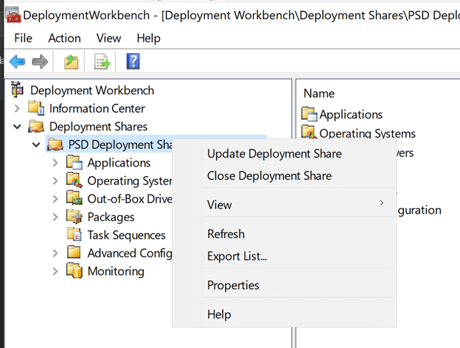The height and width of the screenshot is (348, 460).
Task: Click Operating Systems folder icon in right pane
Action: tap(309, 132)
